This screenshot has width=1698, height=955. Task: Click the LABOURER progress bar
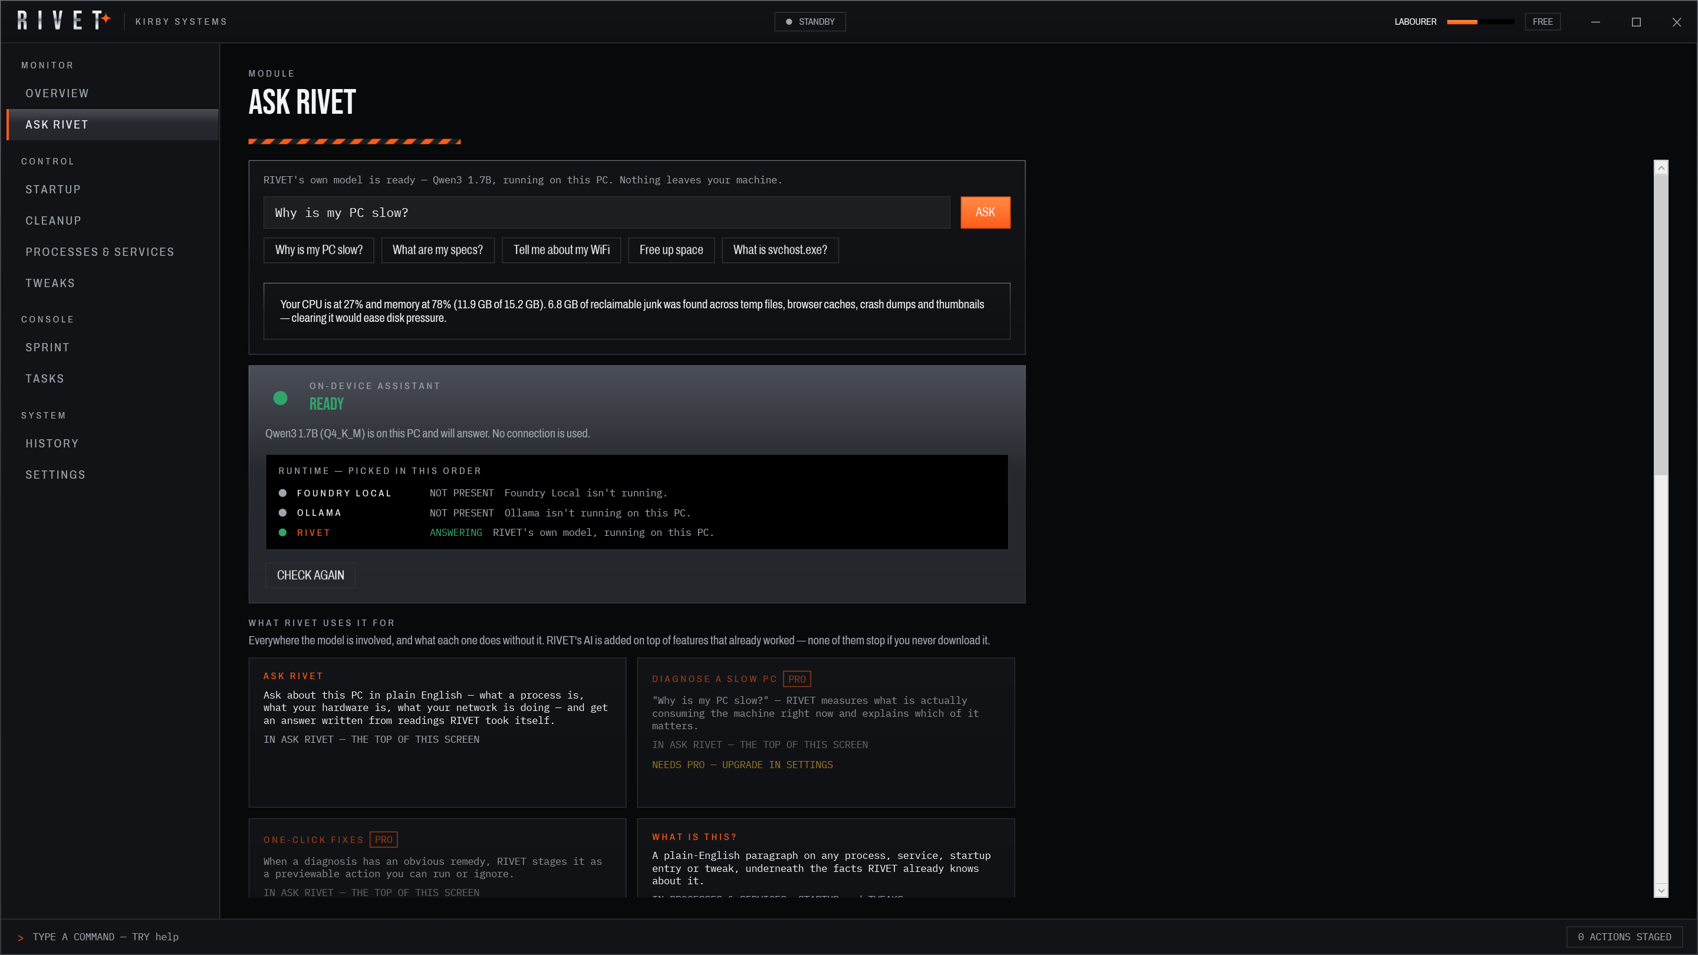pos(1480,22)
